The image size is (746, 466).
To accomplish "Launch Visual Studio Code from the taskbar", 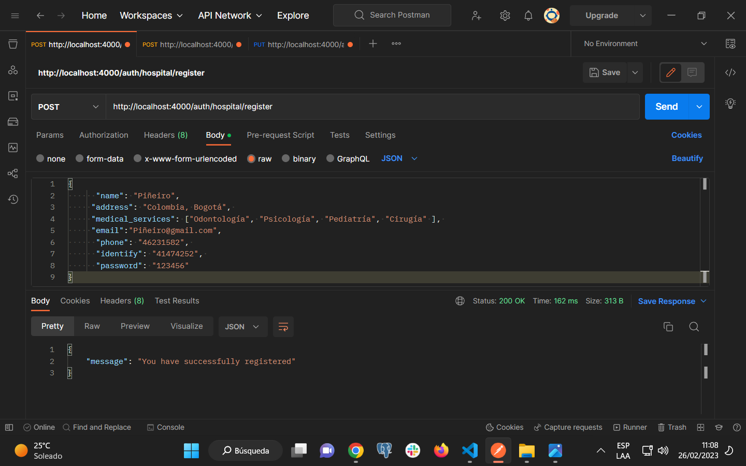I will [x=469, y=450].
